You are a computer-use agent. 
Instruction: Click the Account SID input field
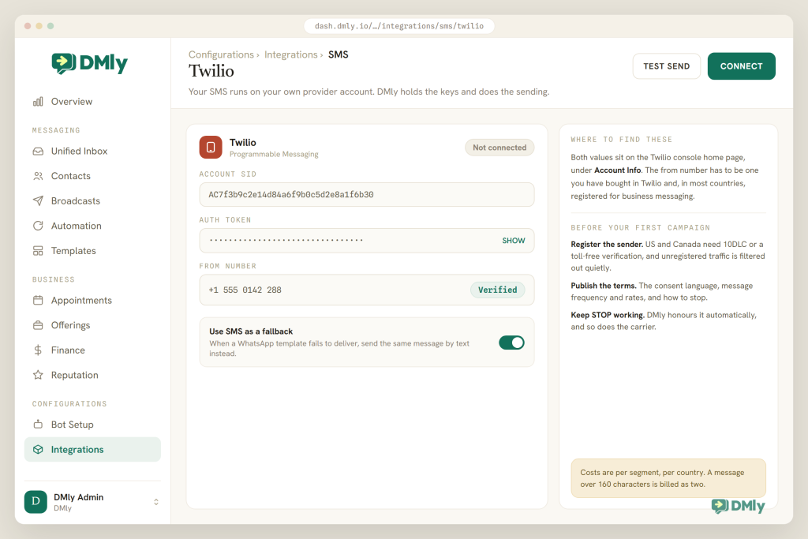(x=367, y=195)
